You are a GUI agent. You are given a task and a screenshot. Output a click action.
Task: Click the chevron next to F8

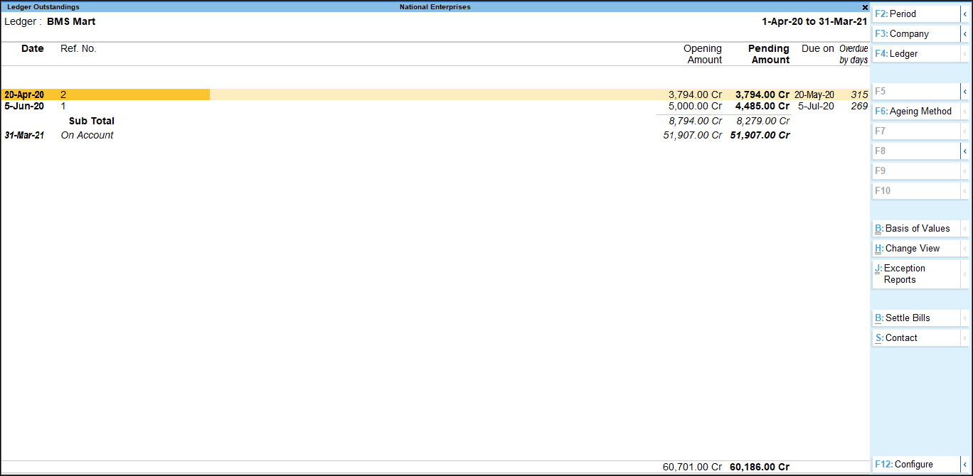coord(965,151)
